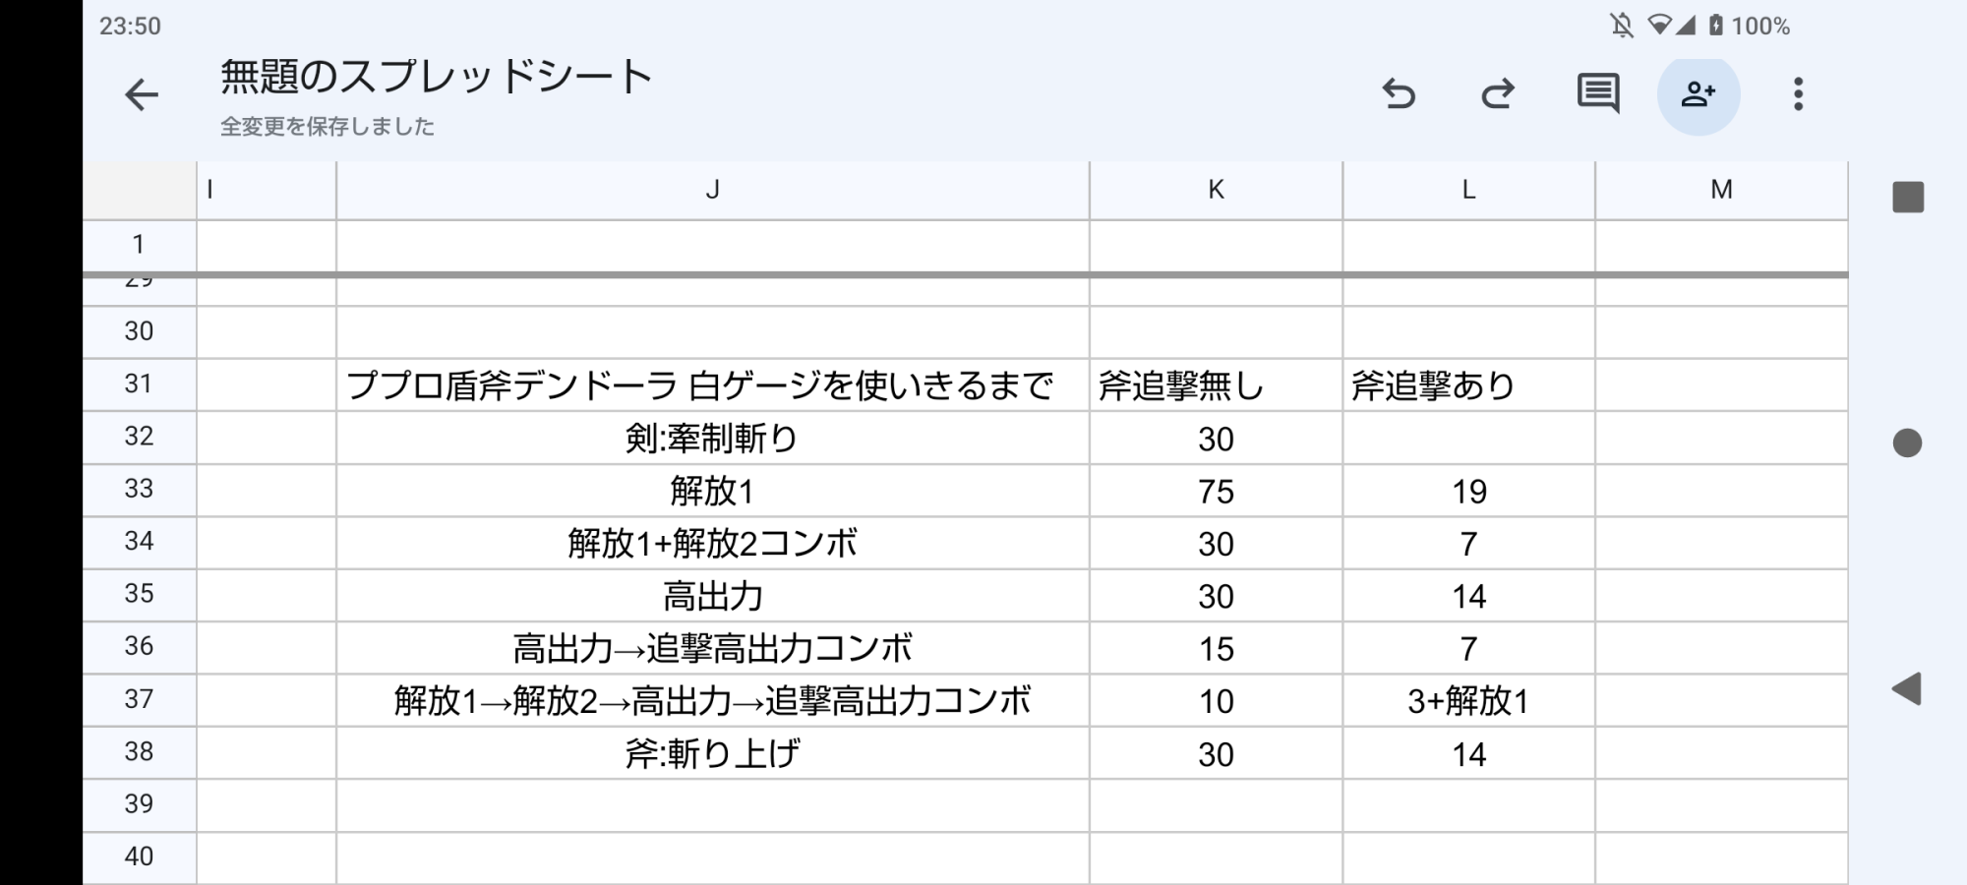Viewport: 1967px width, 885px height.
Task: Select column L header
Action: 1468,190
